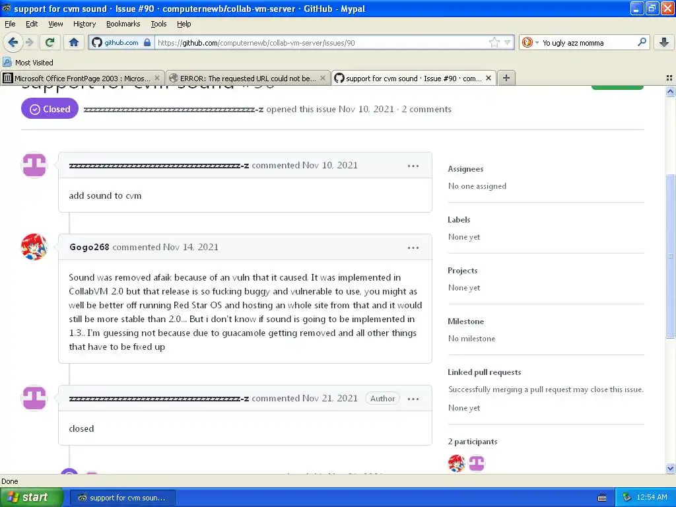The width and height of the screenshot is (676, 507).
Task: Open the Windows start button
Action: coord(32,497)
